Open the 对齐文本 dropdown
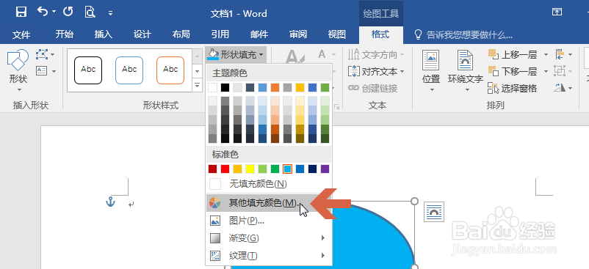Image resolution: width=589 pixels, height=269 pixels. click(377, 71)
